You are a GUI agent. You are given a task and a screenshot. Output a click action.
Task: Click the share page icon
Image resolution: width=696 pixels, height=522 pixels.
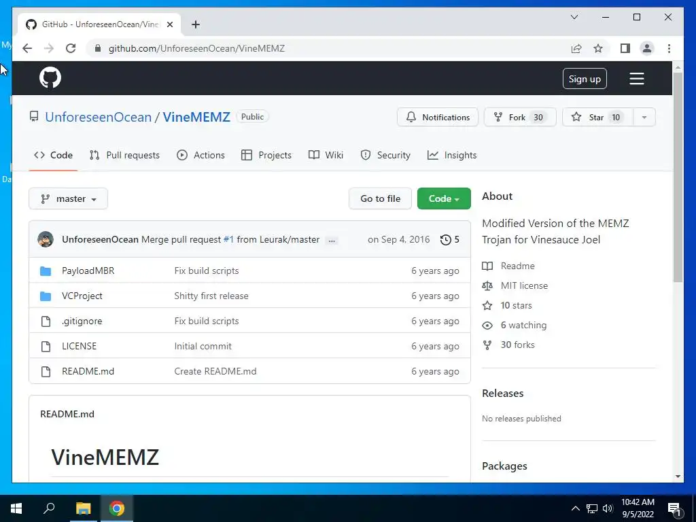coord(576,48)
